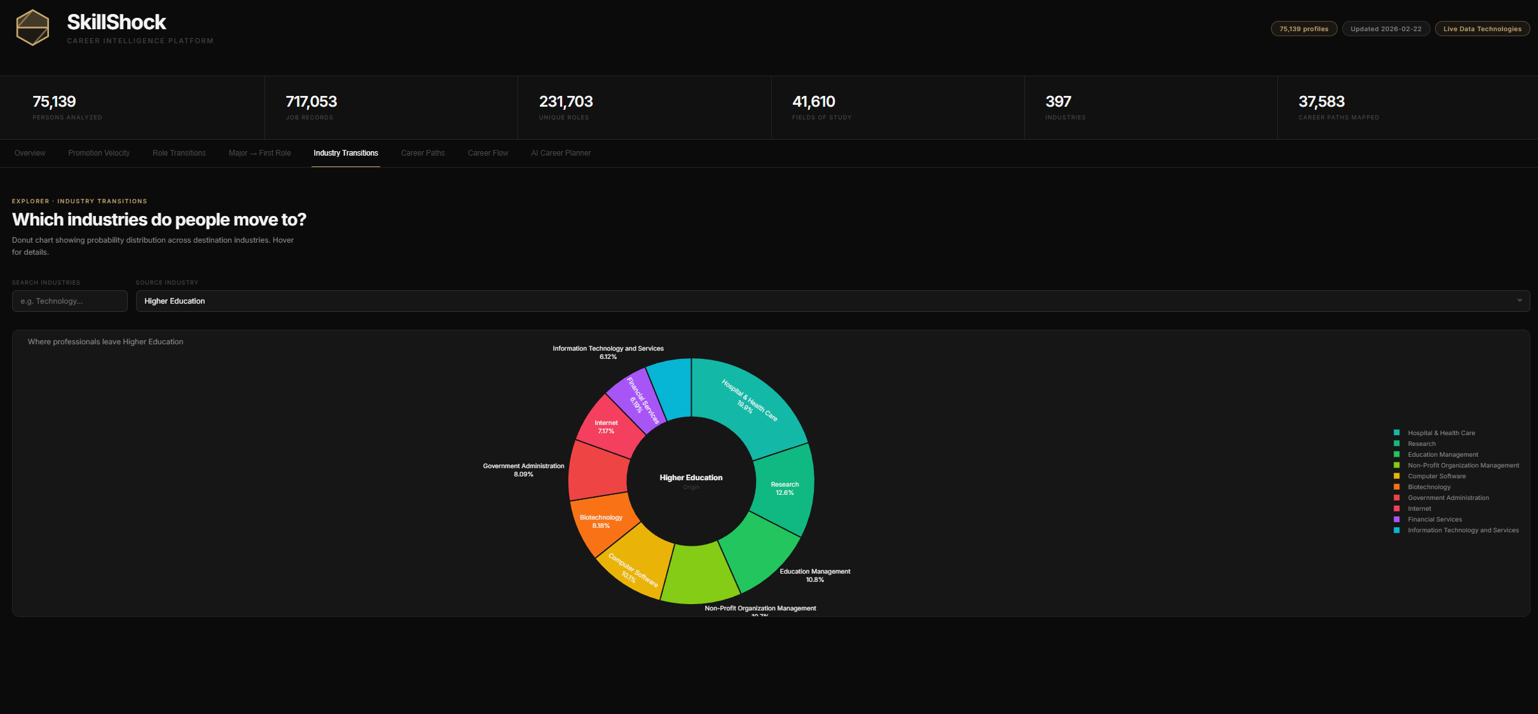Switch to the Overview tab
The width and height of the screenshot is (1538, 714).
(30, 153)
